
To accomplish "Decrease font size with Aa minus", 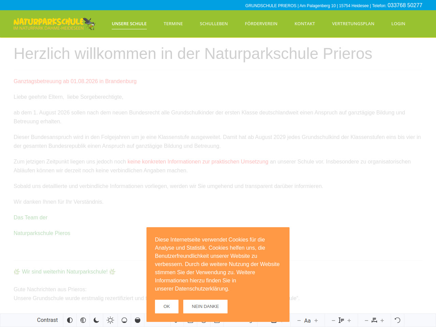I will pos(299,321).
